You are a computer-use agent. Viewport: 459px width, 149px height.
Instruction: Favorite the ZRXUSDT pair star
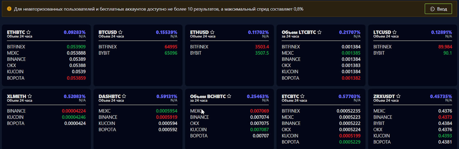[x=398, y=96]
